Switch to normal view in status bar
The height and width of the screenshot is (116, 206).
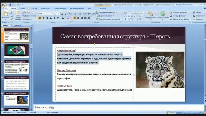[x=169, y=112]
